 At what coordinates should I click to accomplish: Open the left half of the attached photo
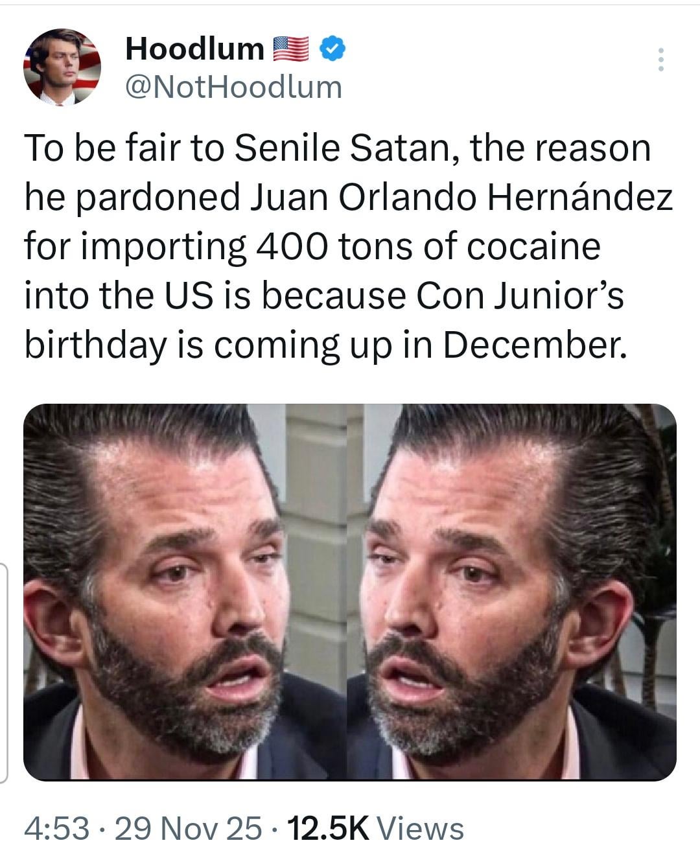(x=185, y=591)
